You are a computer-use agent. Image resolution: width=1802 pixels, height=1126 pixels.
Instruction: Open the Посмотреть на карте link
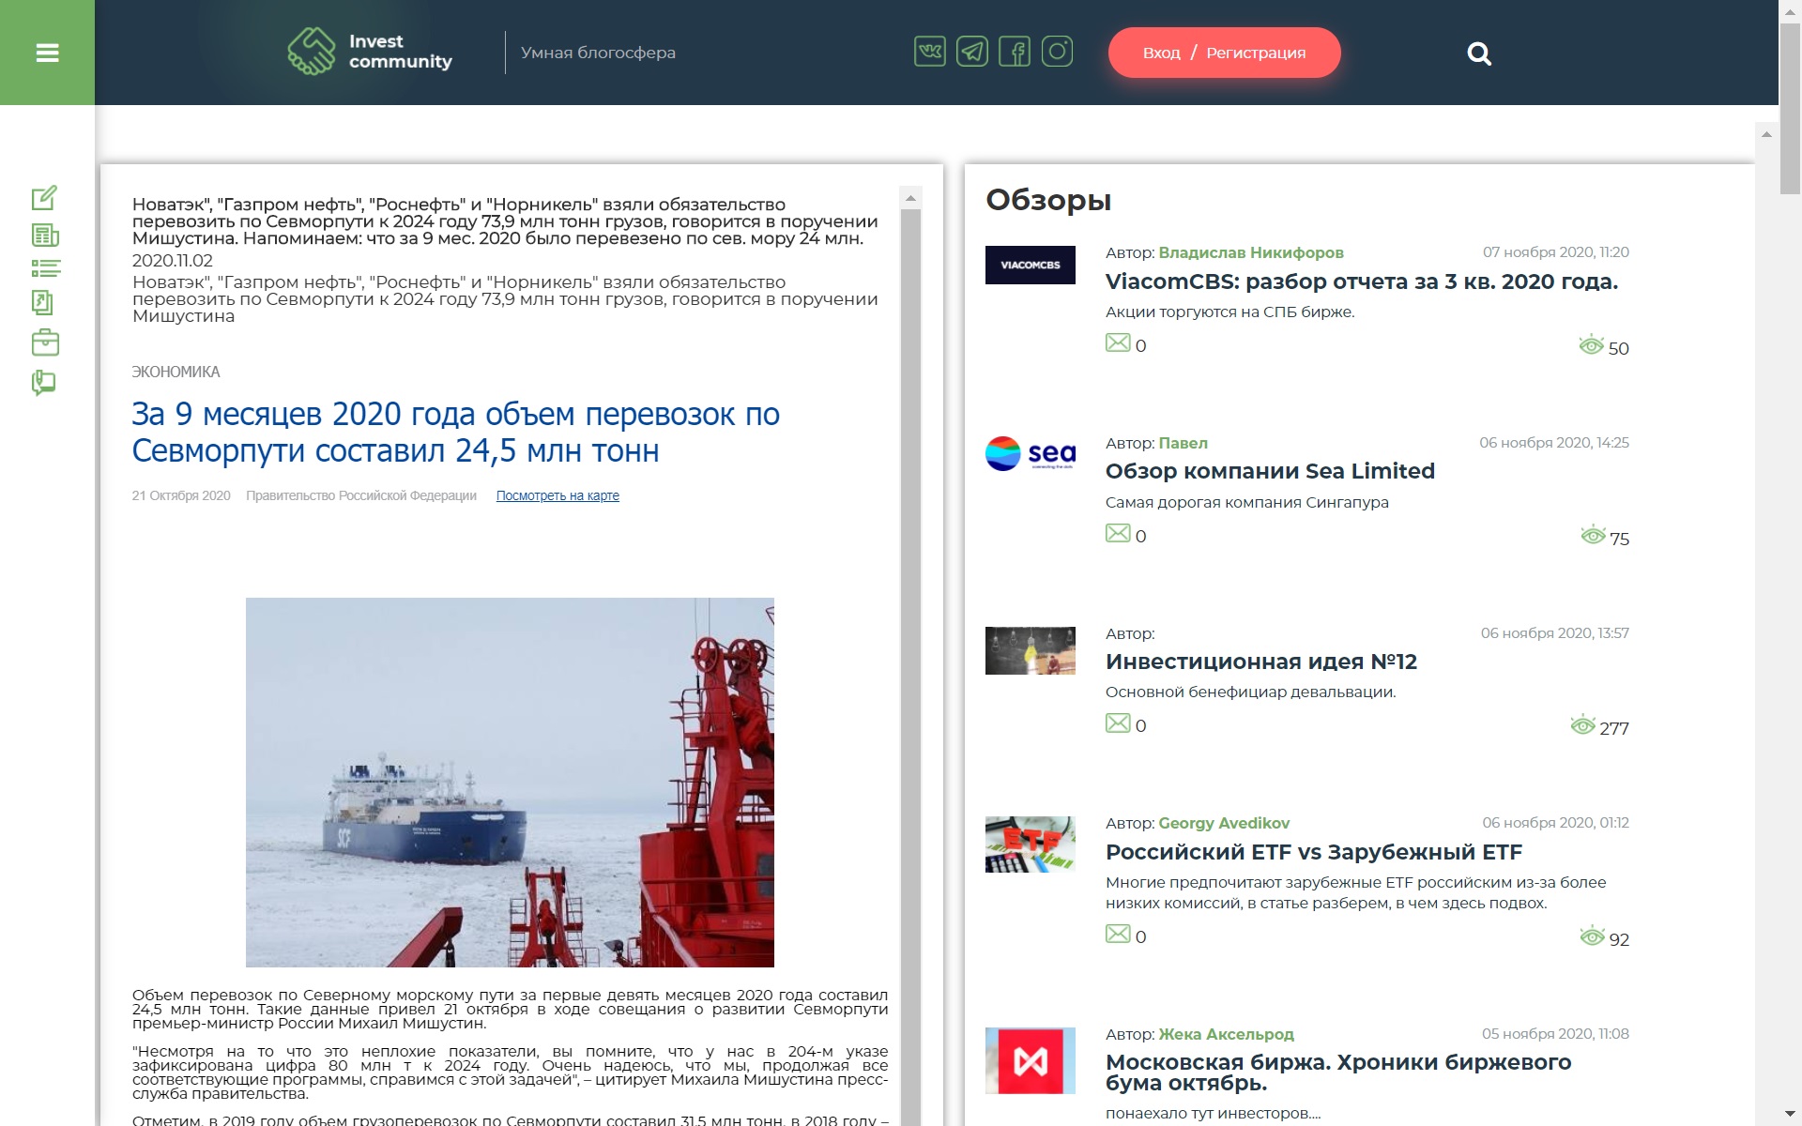point(557,495)
